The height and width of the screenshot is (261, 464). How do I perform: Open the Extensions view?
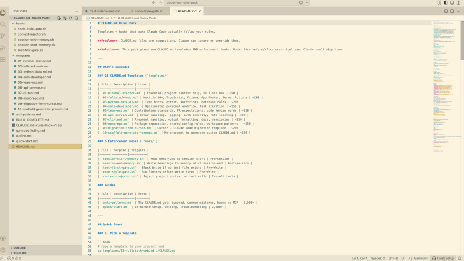tap(3, 60)
